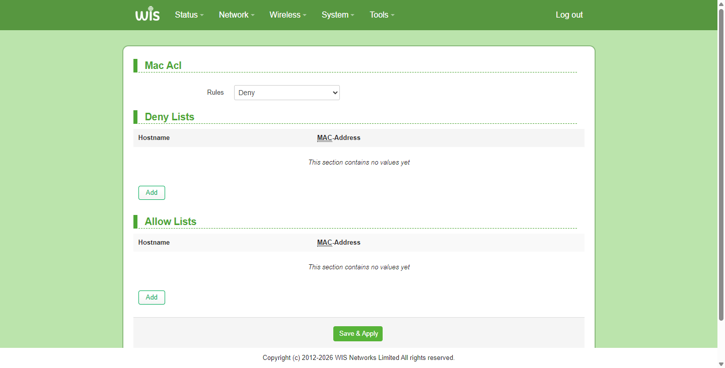Add an entry to Allow Lists
The height and width of the screenshot is (368, 725).
152,298
